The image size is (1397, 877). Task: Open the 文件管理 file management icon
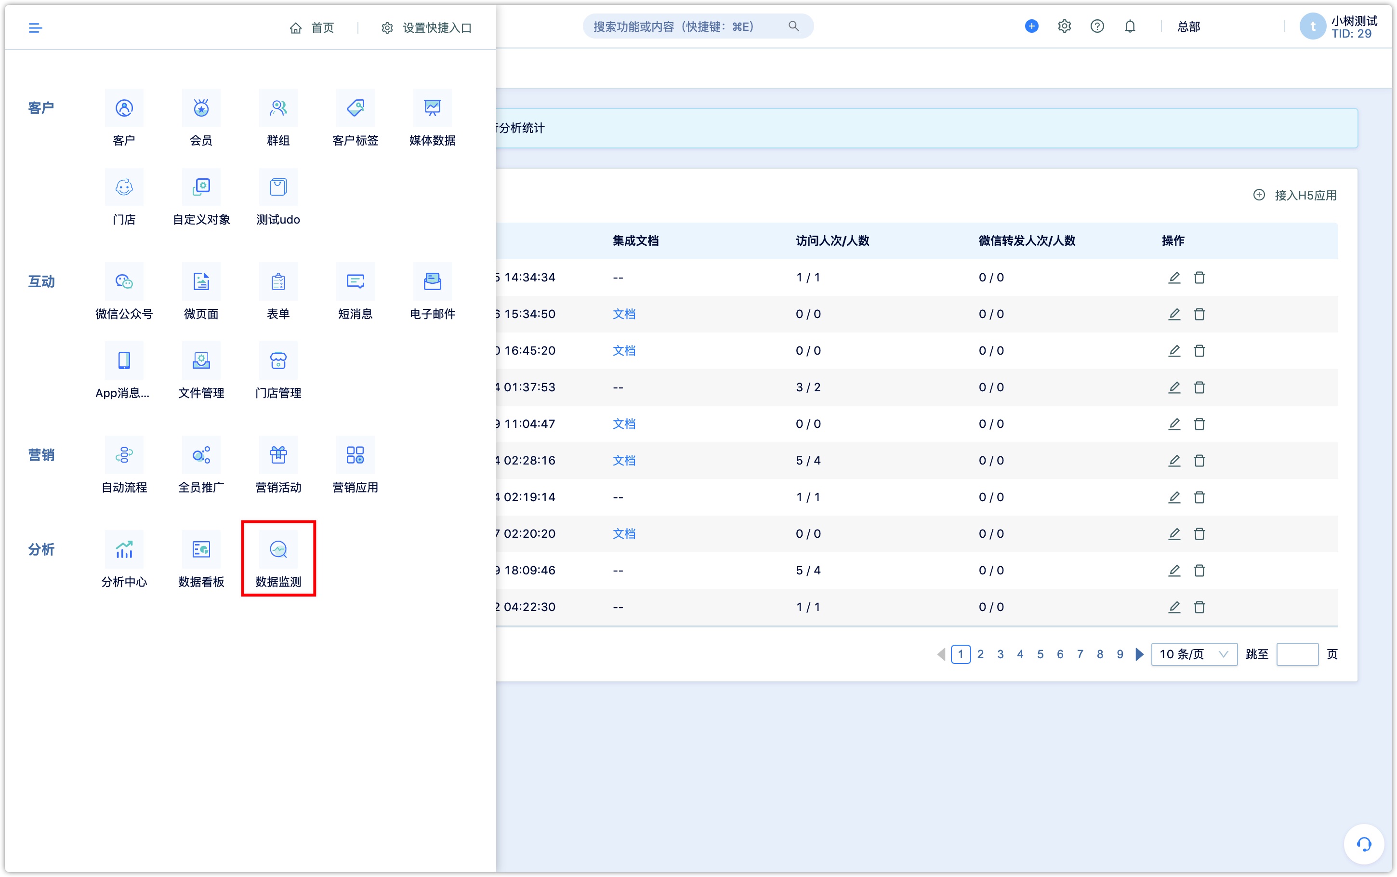[x=201, y=360]
